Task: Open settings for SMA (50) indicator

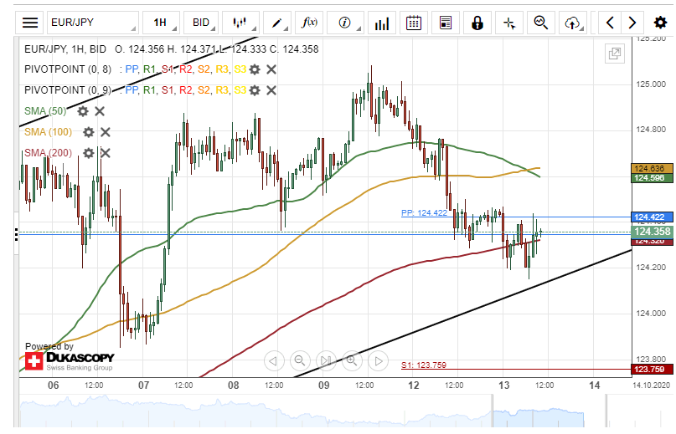Action: click(x=83, y=110)
